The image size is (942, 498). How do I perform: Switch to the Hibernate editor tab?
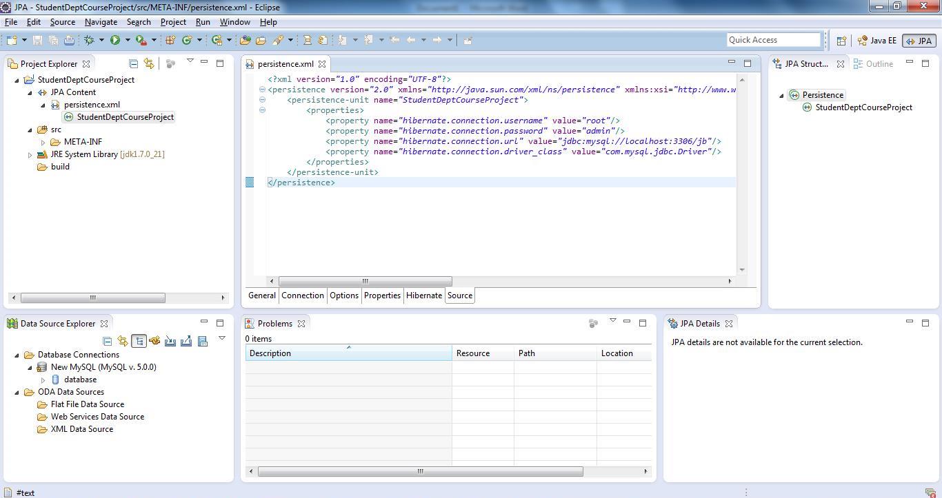[x=423, y=295]
